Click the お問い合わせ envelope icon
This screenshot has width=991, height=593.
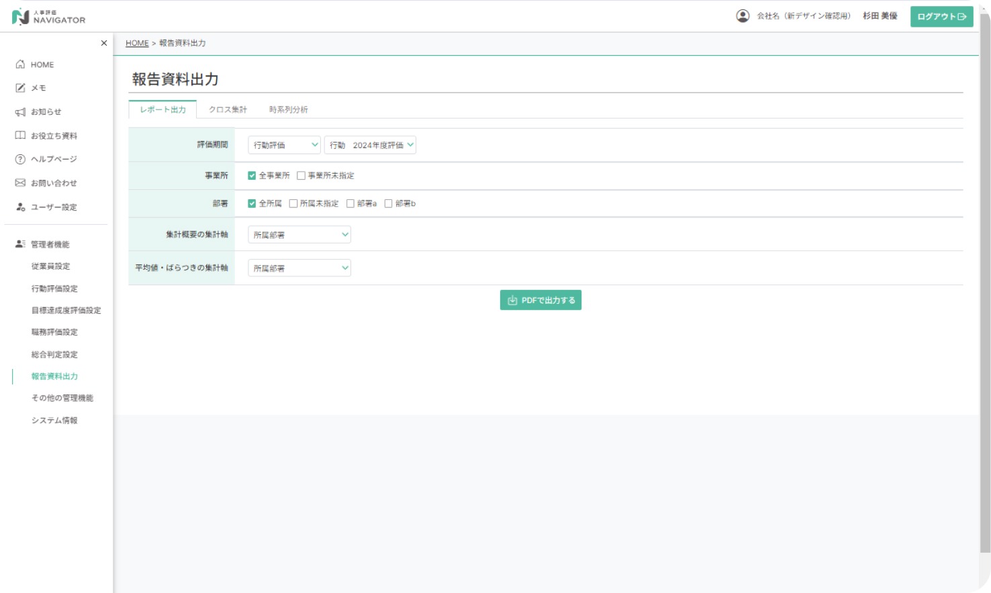point(20,183)
